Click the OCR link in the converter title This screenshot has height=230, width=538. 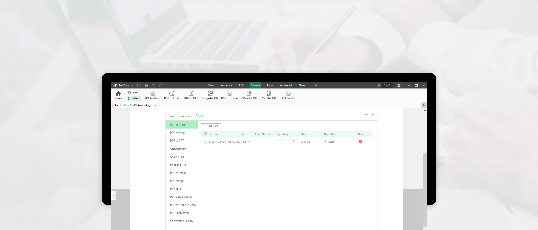201,116
